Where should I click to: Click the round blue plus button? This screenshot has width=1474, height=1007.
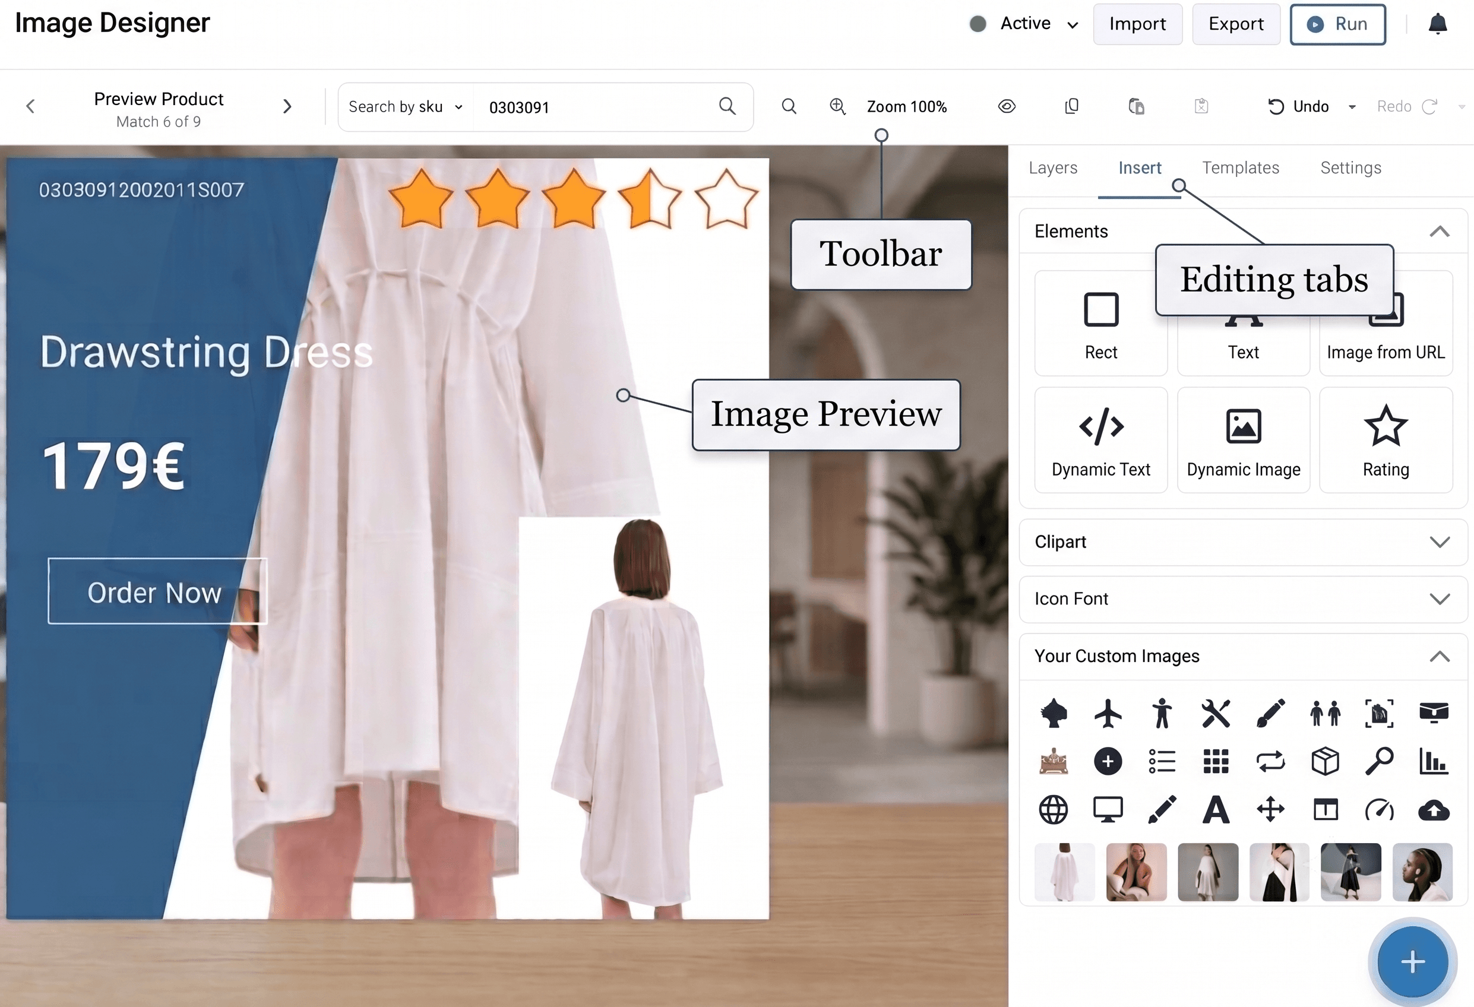(x=1412, y=962)
